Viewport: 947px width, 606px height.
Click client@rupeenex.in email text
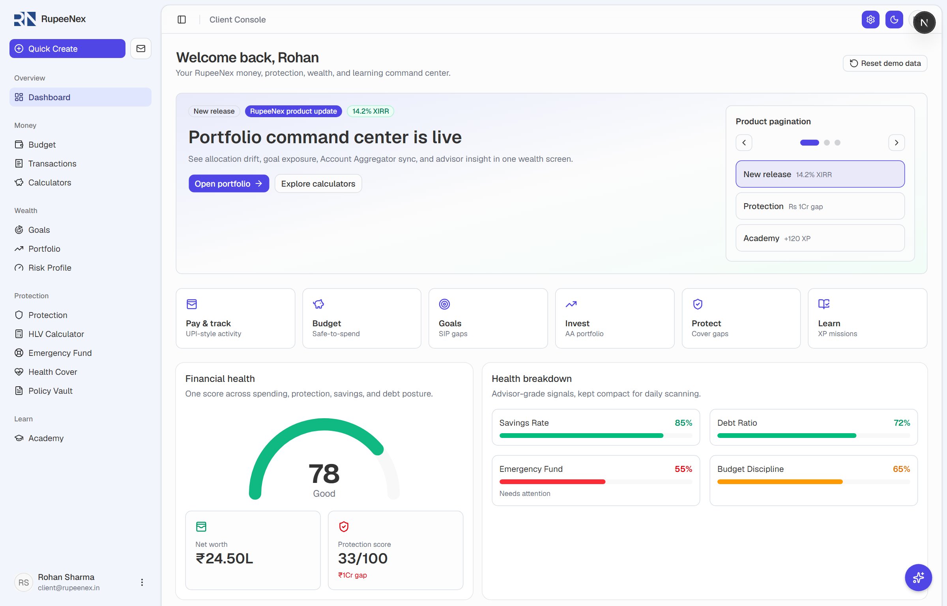pos(69,588)
